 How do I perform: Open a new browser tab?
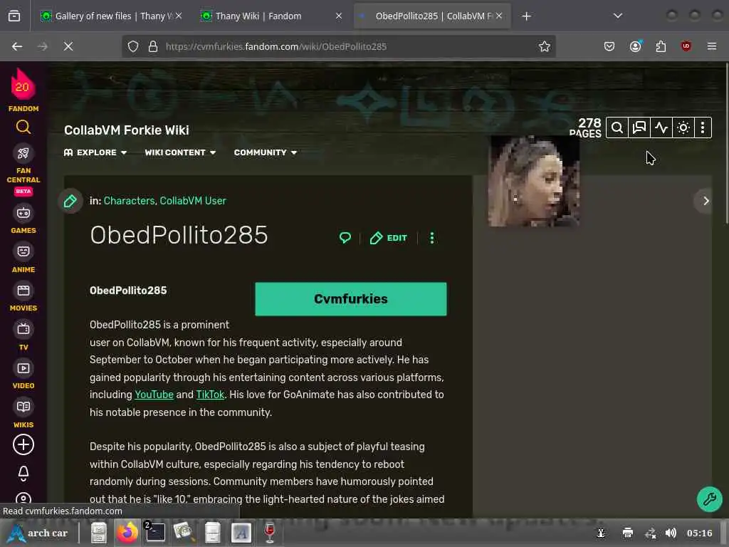(x=526, y=16)
